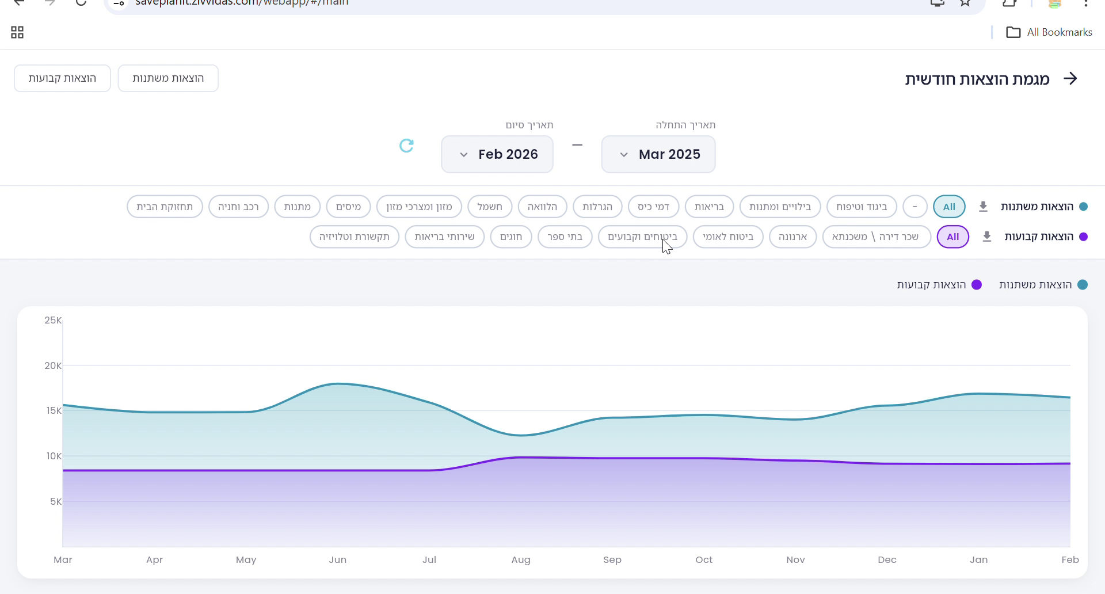
Task: Click the browser address bar URL
Action: click(242, 3)
